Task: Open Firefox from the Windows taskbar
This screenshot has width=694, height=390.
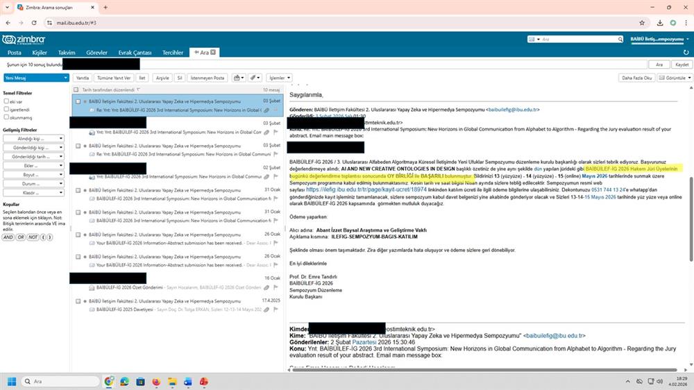Action: point(156,382)
